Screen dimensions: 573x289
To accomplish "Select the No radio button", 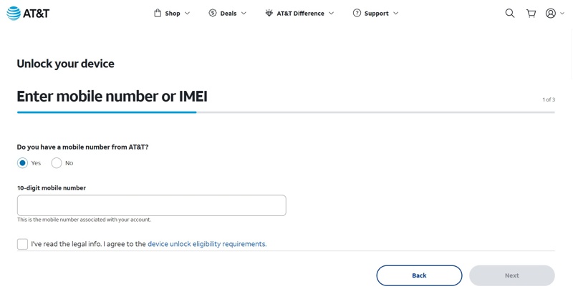I will 57,163.
